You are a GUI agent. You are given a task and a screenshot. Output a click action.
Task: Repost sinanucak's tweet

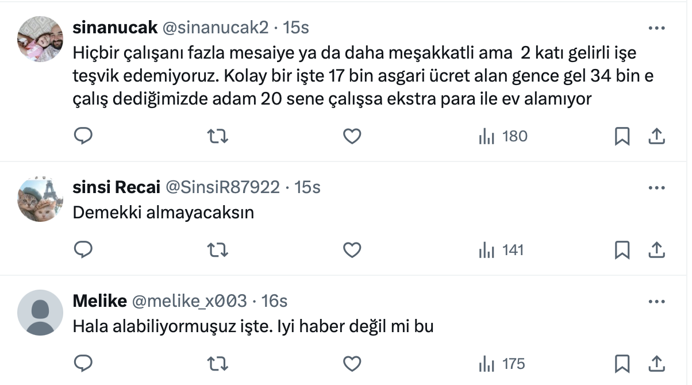point(218,136)
